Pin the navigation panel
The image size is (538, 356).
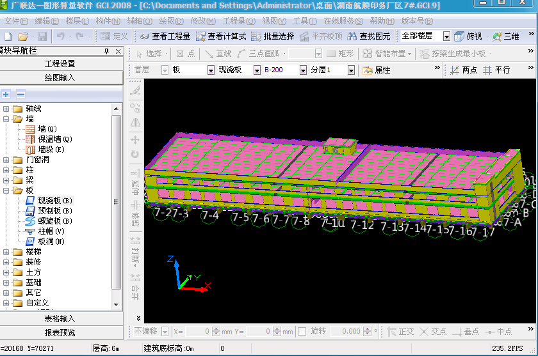pyautogui.click(x=107, y=51)
